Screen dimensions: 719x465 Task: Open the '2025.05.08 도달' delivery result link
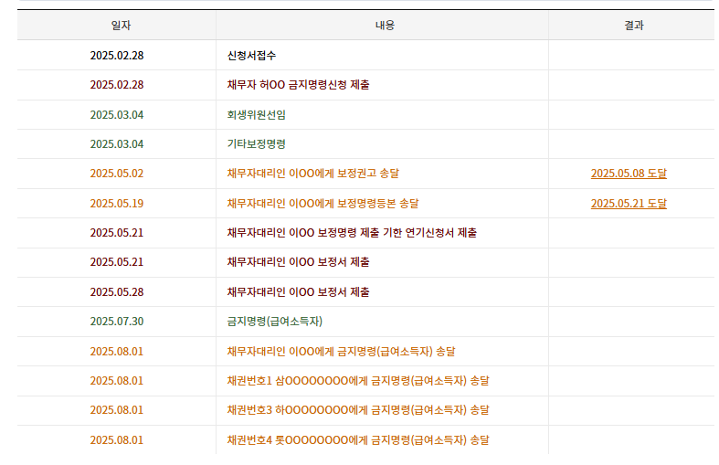[x=629, y=174]
